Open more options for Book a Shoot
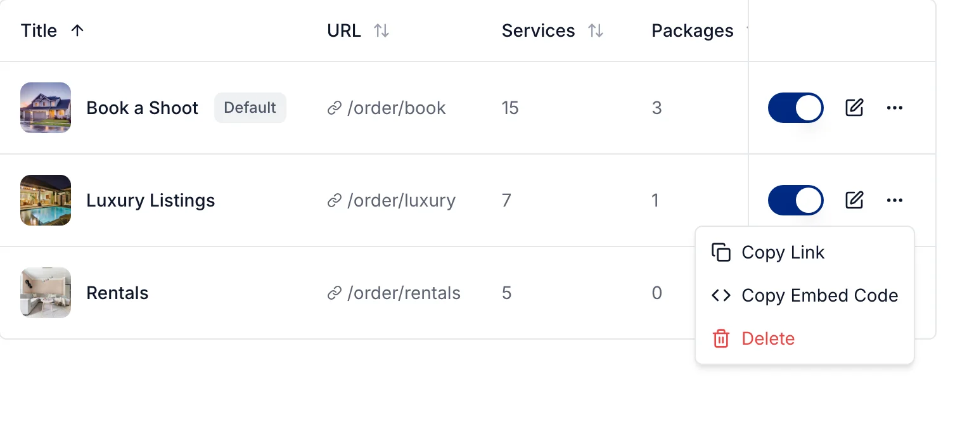The width and height of the screenshot is (967, 441). (895, 108)
